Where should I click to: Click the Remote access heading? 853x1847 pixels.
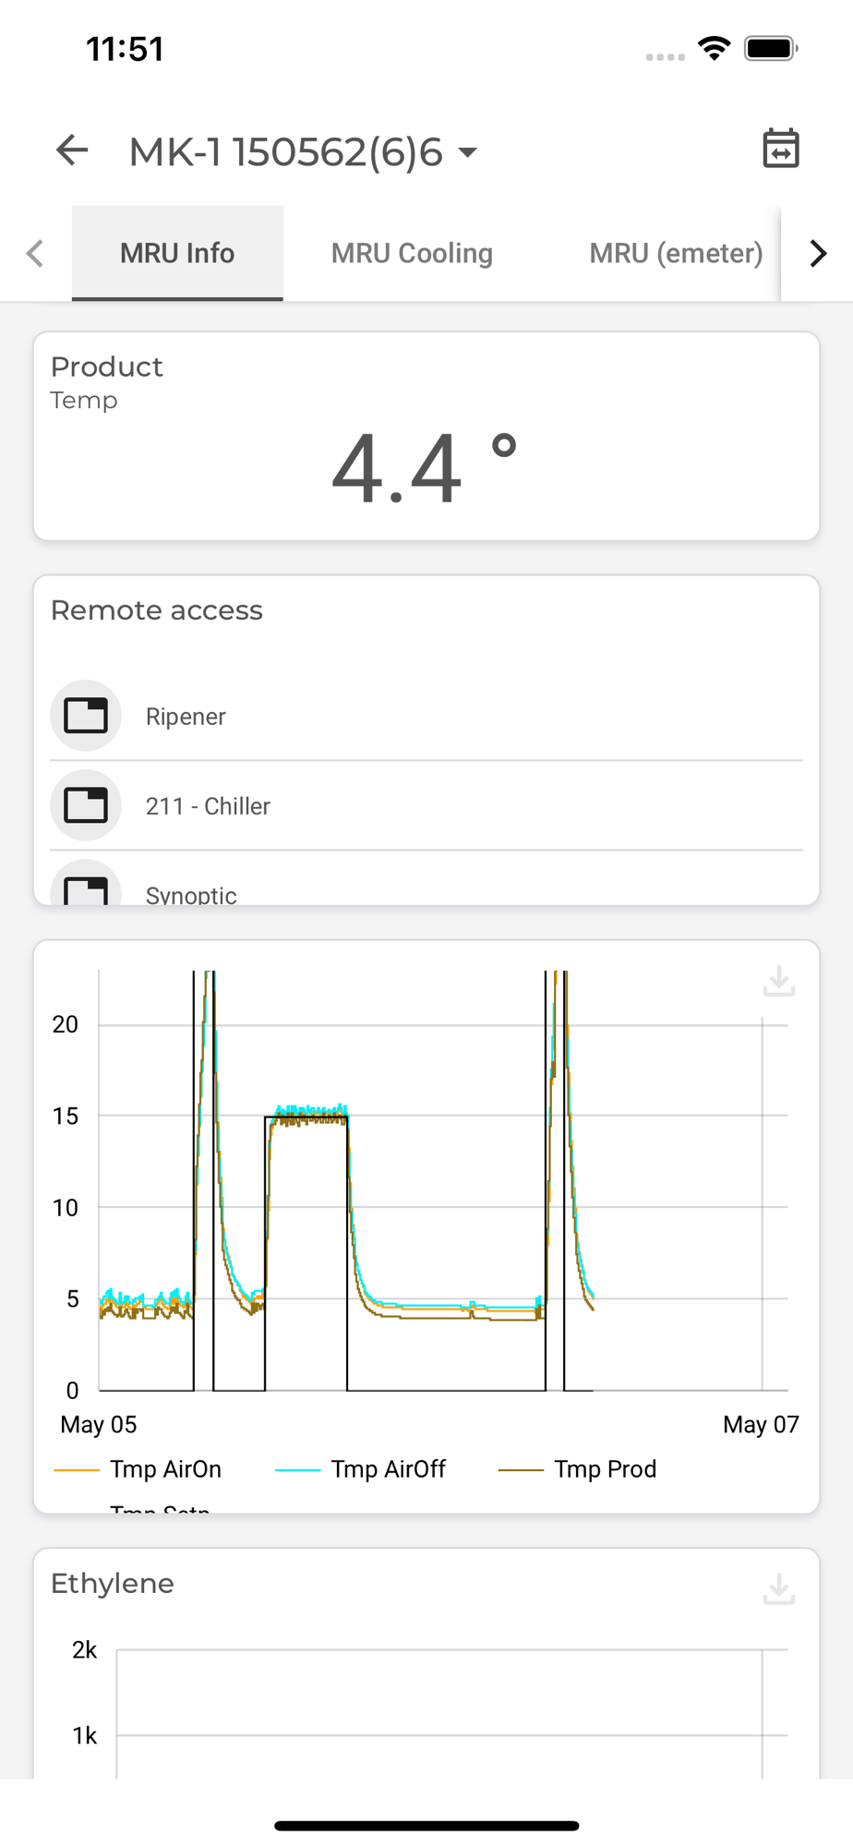click(x=157, y=610)
